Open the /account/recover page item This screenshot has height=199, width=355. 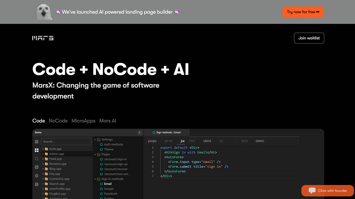(x=116, y=169)
